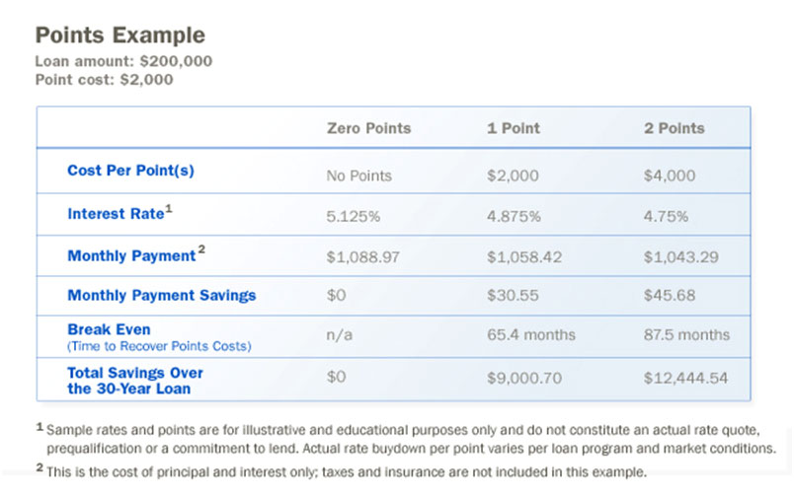Click the $30.55 monthly savings value
The height and width of the screenshot is (497, 794).
pyautogui.click(x=513, y=295)
